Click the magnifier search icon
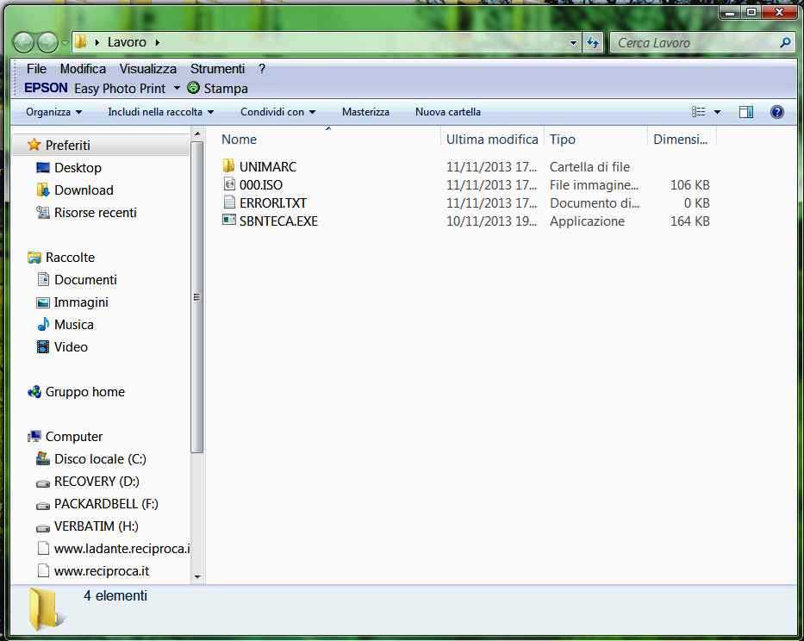804x641 pixels. pos(785,42)
